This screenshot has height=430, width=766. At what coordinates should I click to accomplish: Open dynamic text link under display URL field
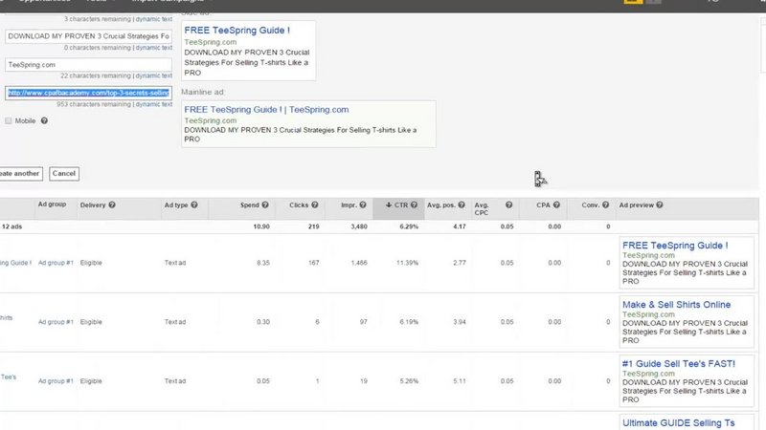click(x=154, y=75)
